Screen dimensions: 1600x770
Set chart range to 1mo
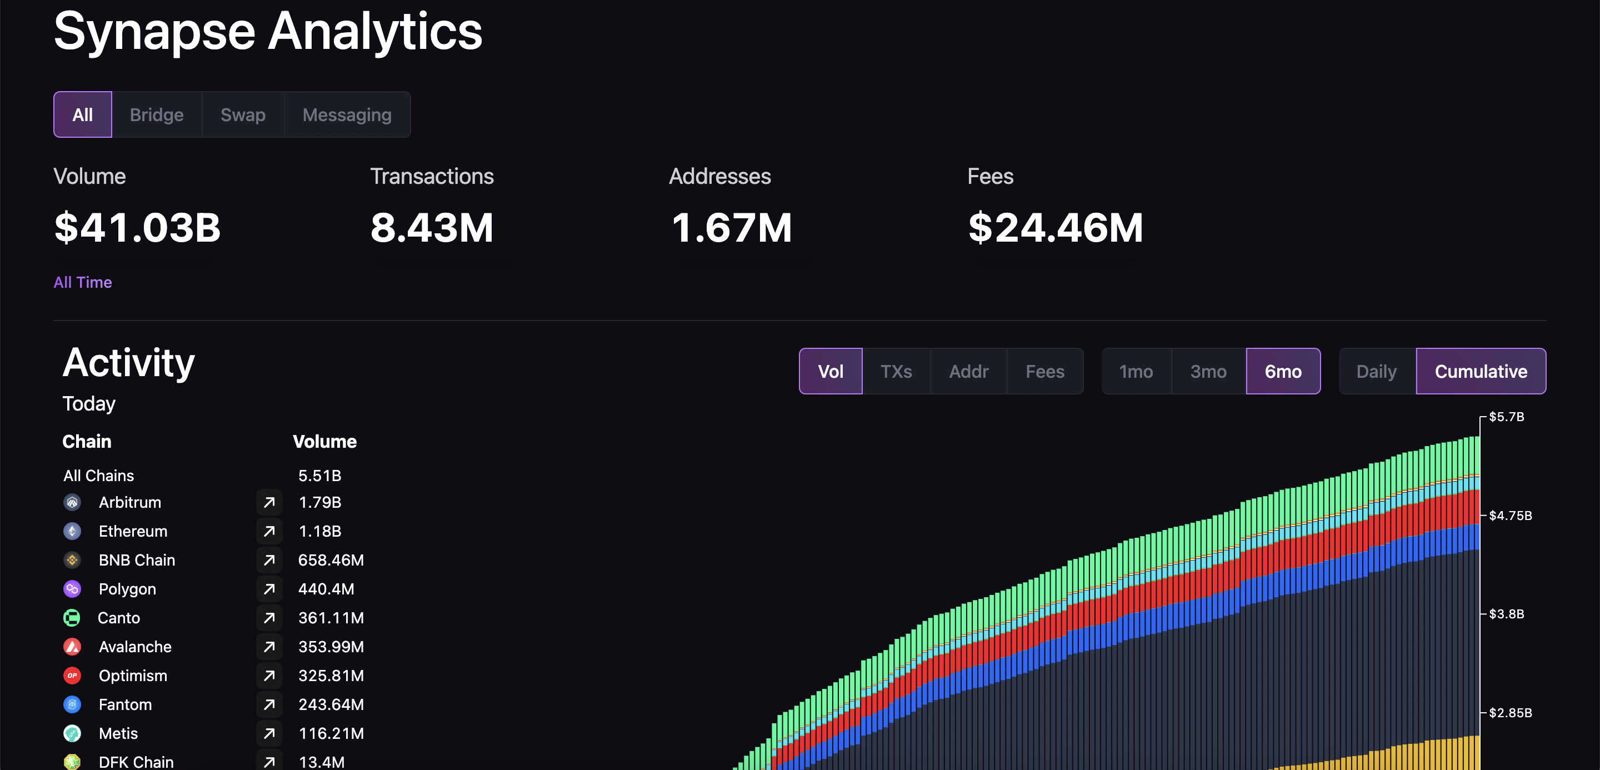click(x=1136, y=371)
